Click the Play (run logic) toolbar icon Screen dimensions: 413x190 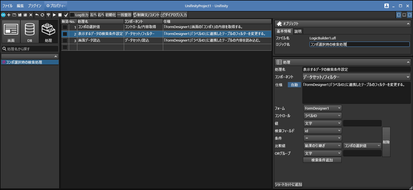(54, 15)
